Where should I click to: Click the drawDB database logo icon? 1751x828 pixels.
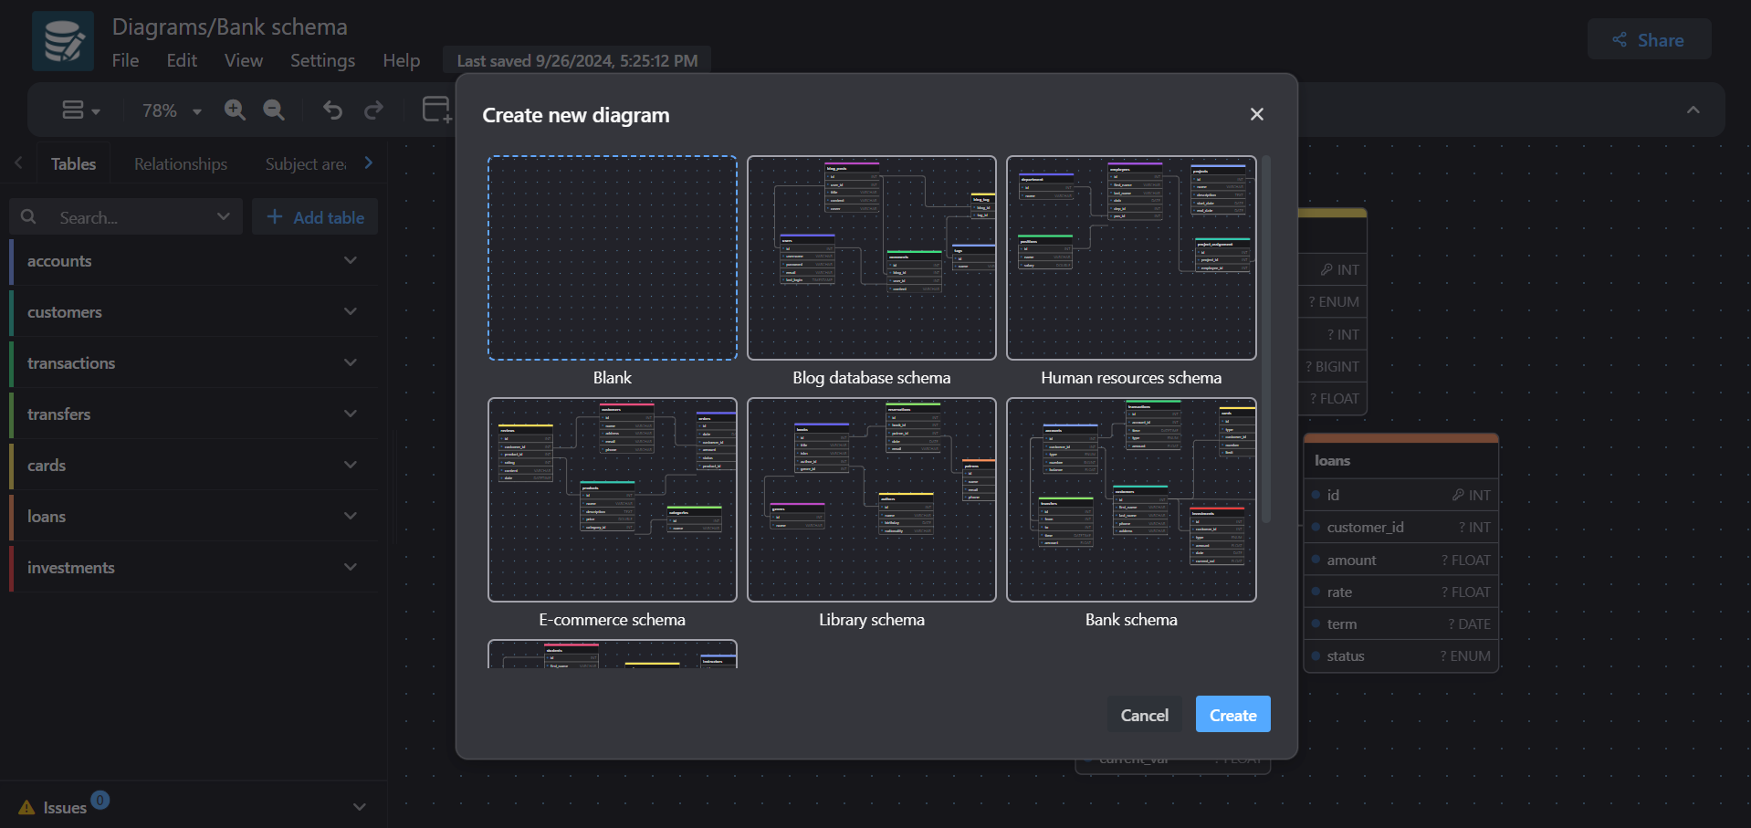pos(63,41)
